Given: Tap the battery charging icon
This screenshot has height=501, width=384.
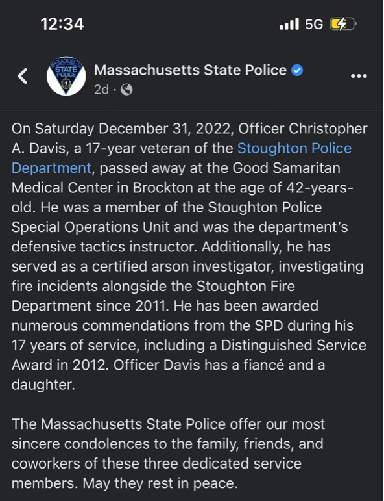Looking at the screenshot, I should [x=343, y=24].
